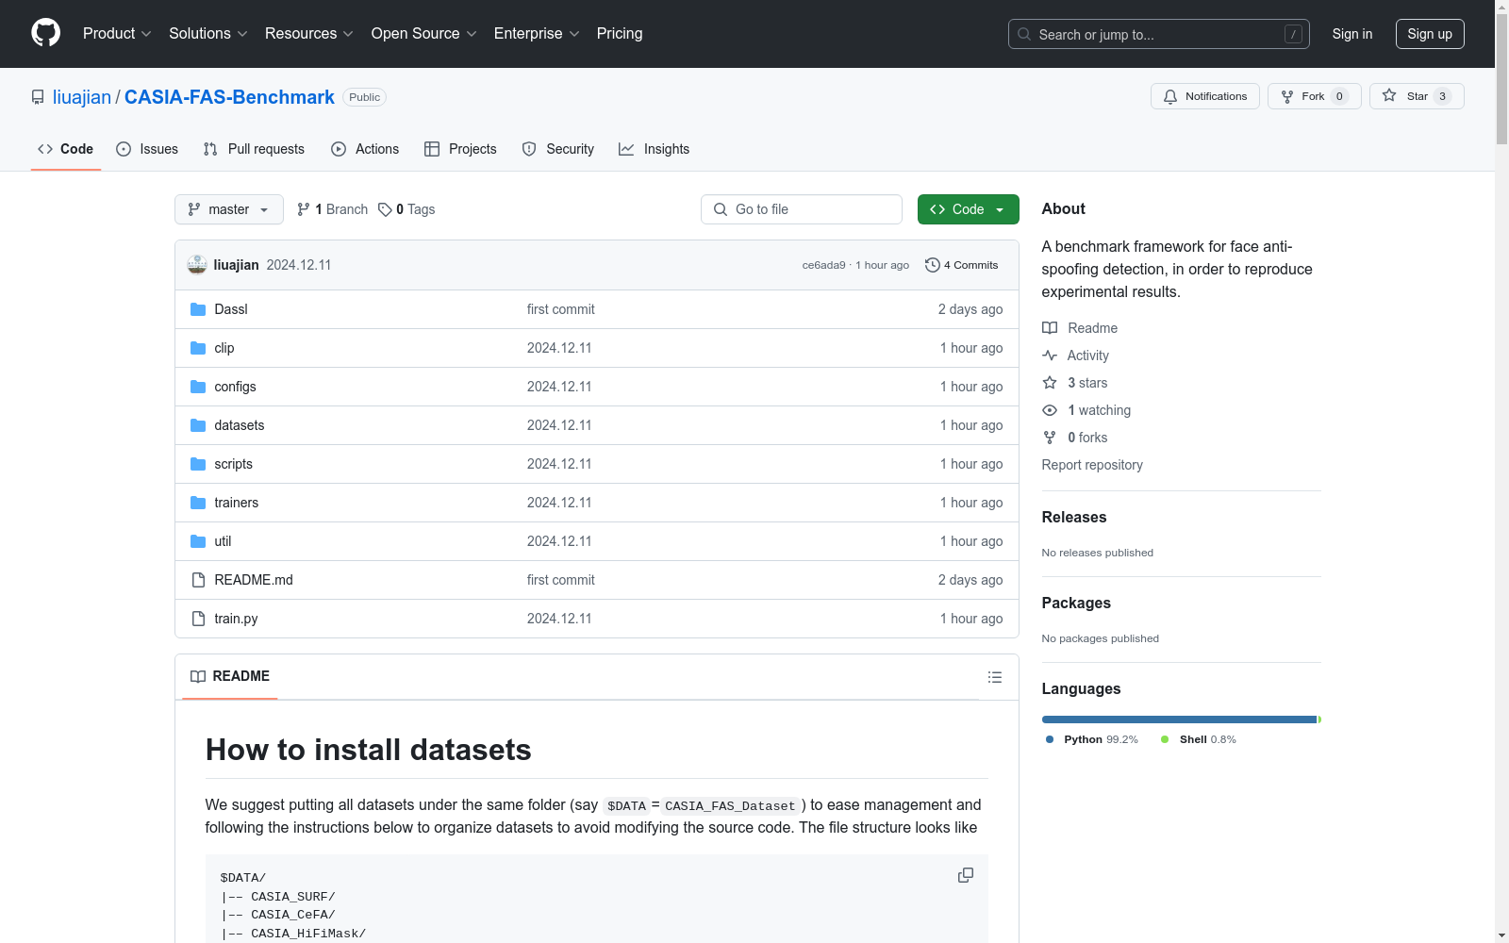Click the Pricing link
This screenshot has height=943, width=1509.
click(x=620, y=33)
